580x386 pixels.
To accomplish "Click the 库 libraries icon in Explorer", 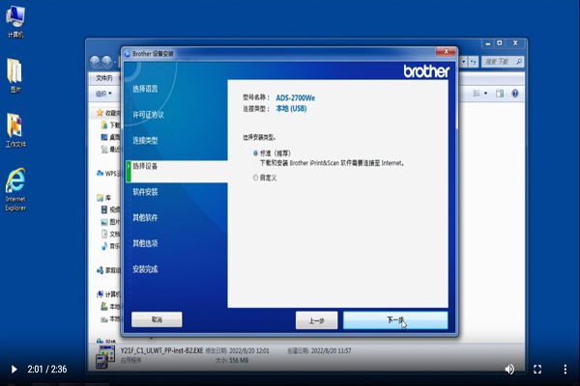I will coord(100,198).
